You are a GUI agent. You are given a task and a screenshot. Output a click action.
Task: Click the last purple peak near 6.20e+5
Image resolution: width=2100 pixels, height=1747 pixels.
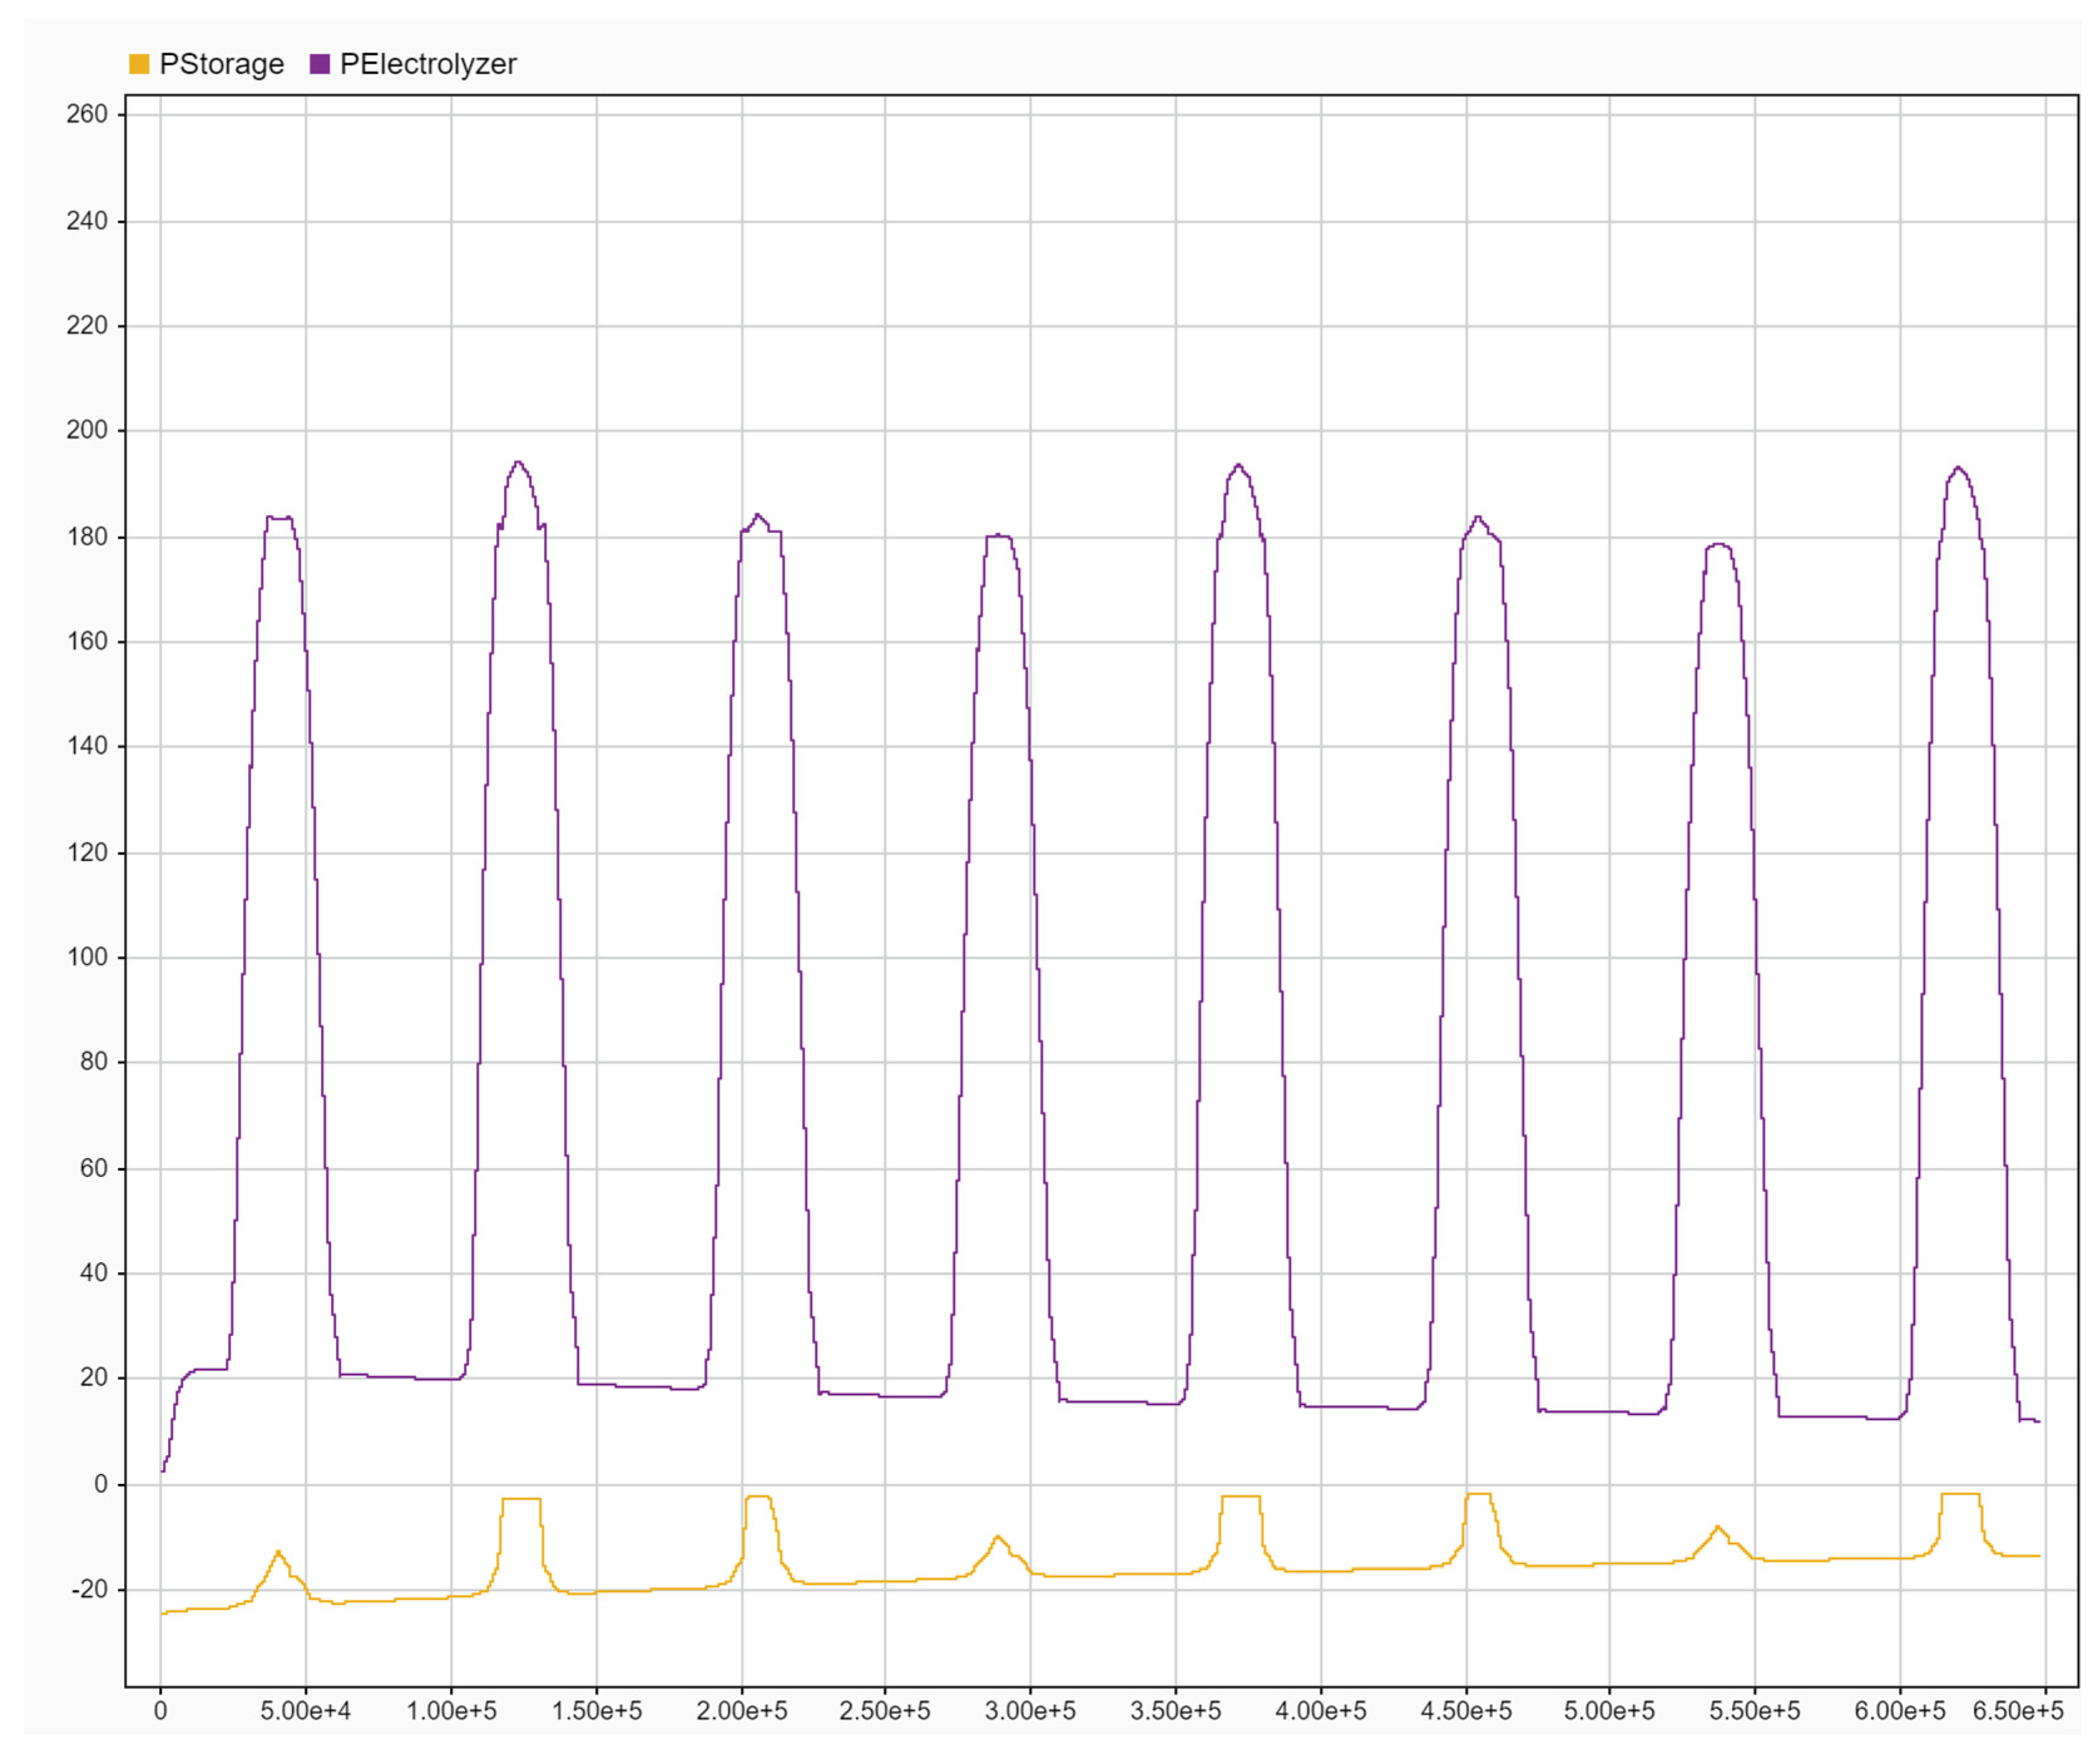click(1958, 467)
